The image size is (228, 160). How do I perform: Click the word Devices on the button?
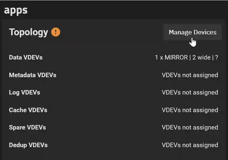coord(205,32)
